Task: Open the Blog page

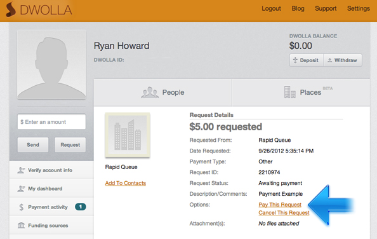Action: (298, 8)
